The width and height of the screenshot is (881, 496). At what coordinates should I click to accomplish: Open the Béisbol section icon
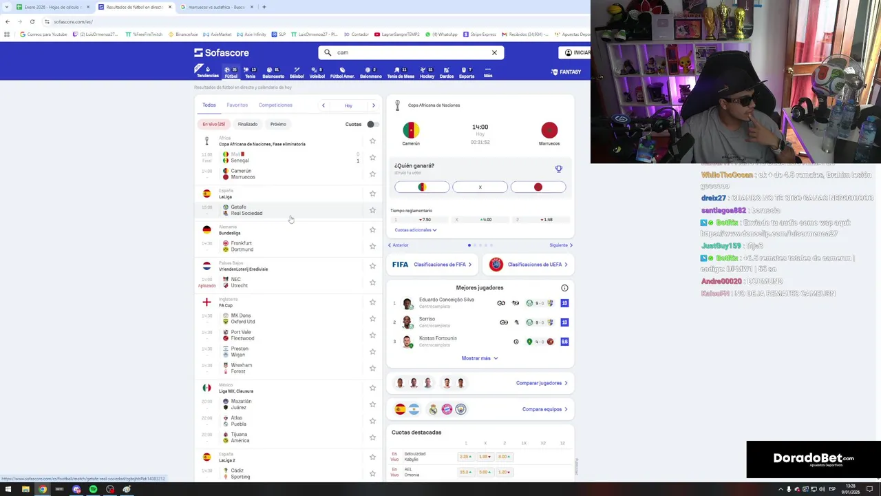coord(297,72)
